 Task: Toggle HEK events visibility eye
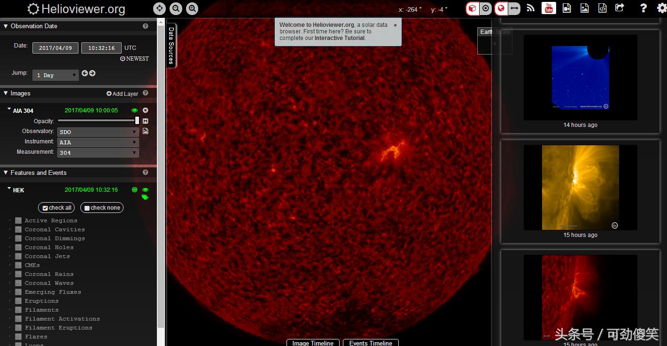[x=145, y=190]
